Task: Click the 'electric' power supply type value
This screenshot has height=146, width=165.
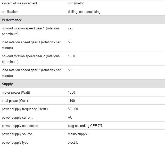Action: (73, 142)
